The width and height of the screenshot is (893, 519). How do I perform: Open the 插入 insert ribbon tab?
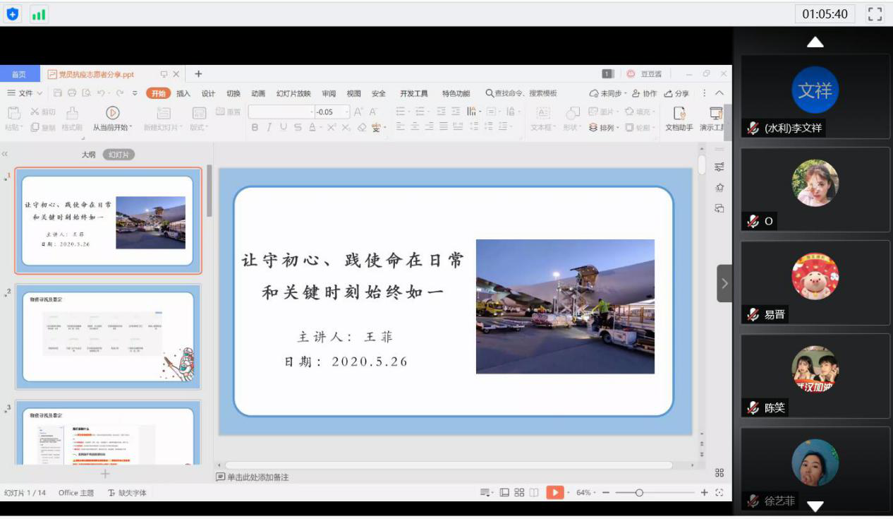pyautogui.click(x=183, y=93)
